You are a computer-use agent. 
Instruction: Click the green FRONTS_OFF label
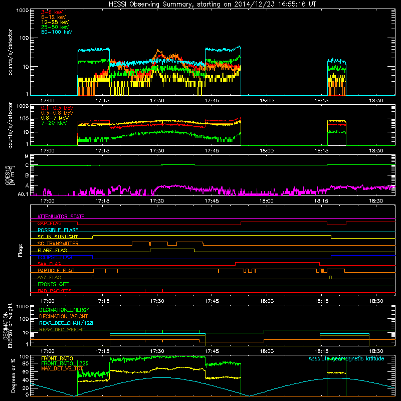[53, 284]
